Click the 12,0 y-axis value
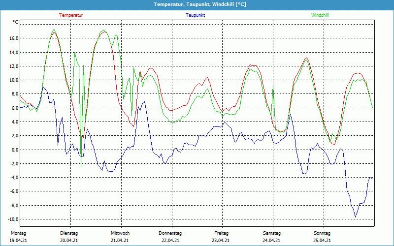 pos(14,66)
